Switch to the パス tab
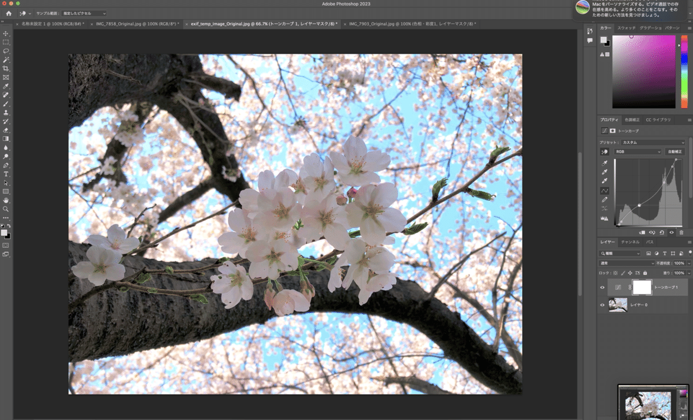The height and width of the screenshot is (420, 693). point(649,241)
